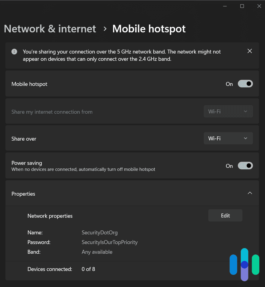
Task: Select the Mobile hotspot row label
Action: [29, 84]
